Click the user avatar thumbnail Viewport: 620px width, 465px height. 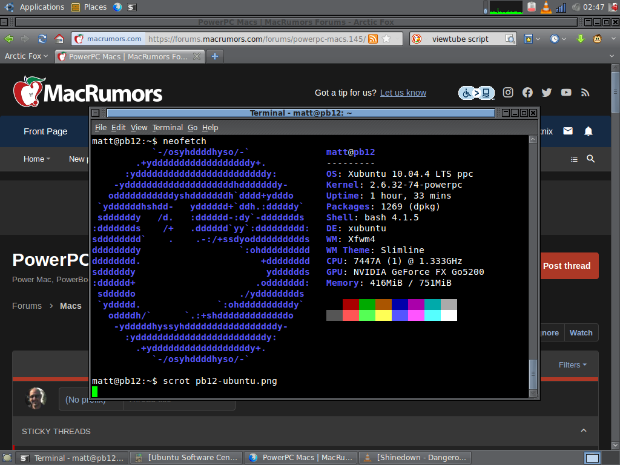(36, 398)
